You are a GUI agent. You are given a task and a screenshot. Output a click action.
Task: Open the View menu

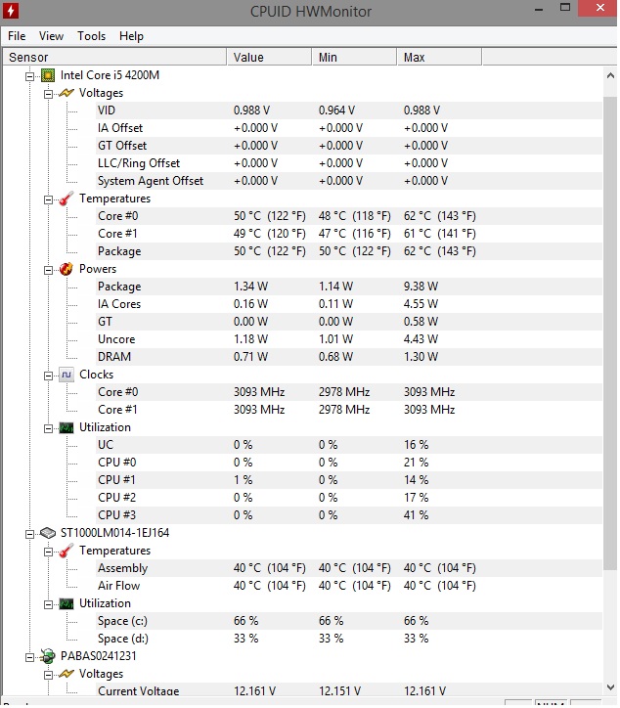pos(51,36)
